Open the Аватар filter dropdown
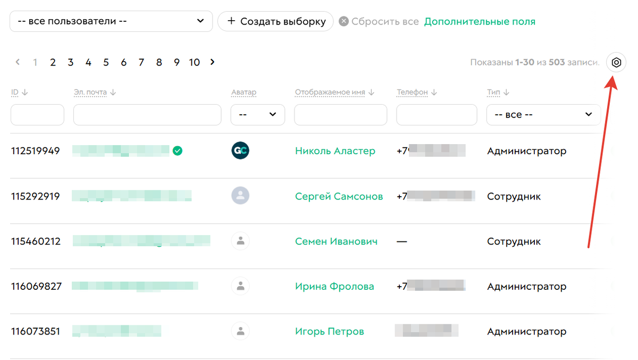638x360 pixels. pyautogui.click(x=257, y=114)
